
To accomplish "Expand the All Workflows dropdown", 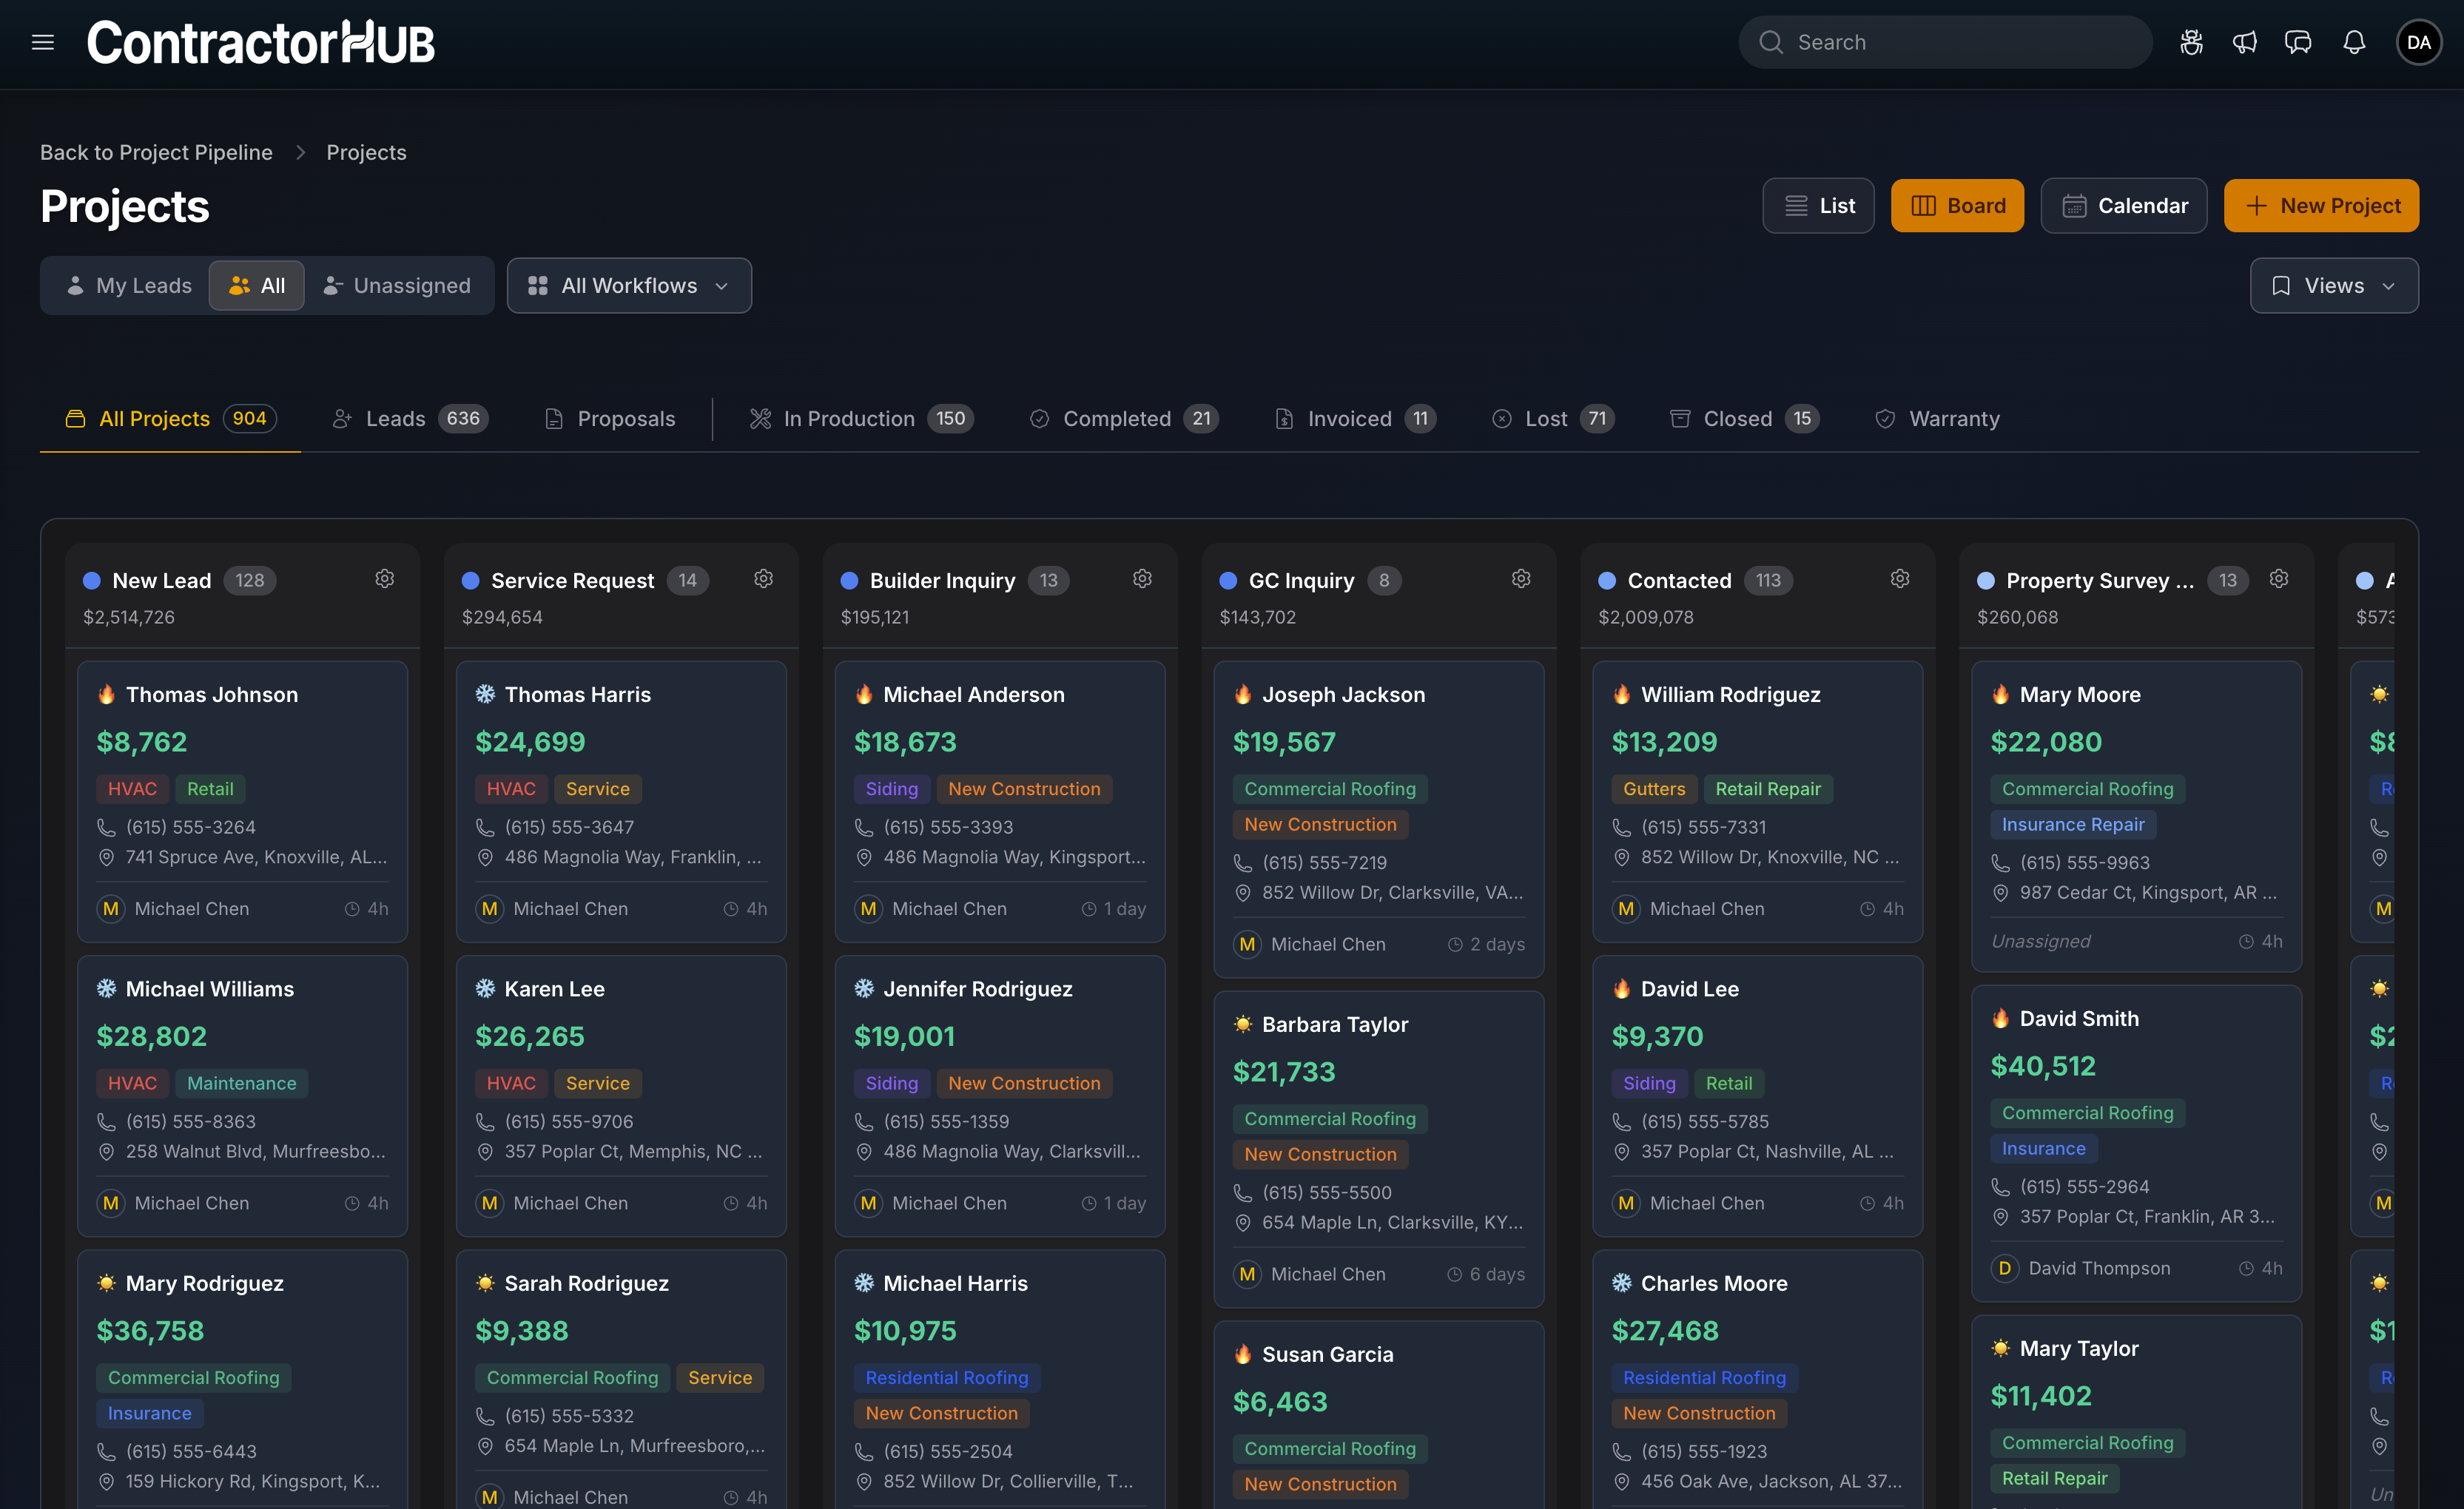I will point(628,285).
